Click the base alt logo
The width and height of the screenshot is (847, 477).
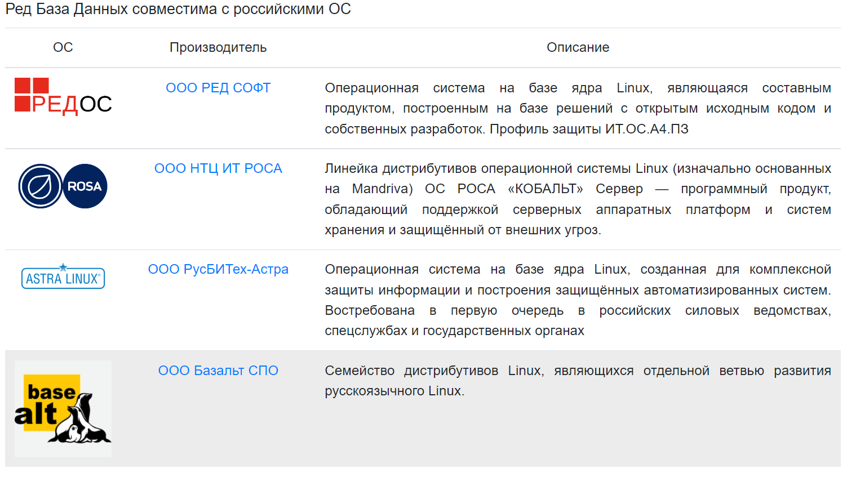(63, 408)
